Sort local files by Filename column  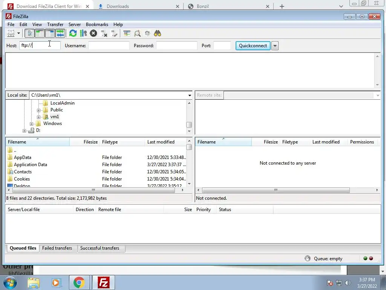[38, 142]
